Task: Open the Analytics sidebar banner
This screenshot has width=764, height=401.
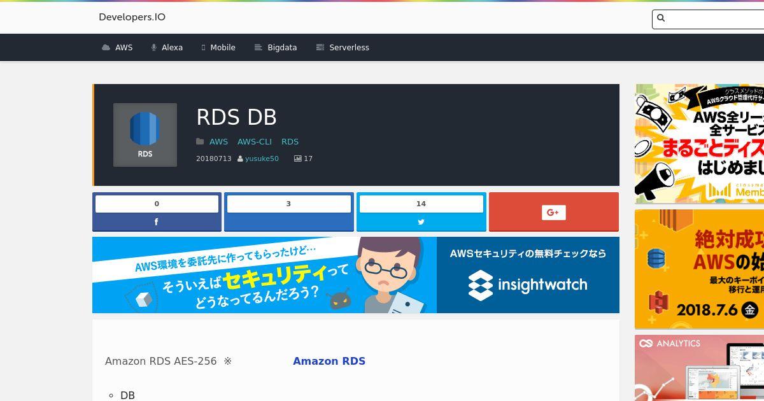Action: pyautogui.click(x=699, y=368)
